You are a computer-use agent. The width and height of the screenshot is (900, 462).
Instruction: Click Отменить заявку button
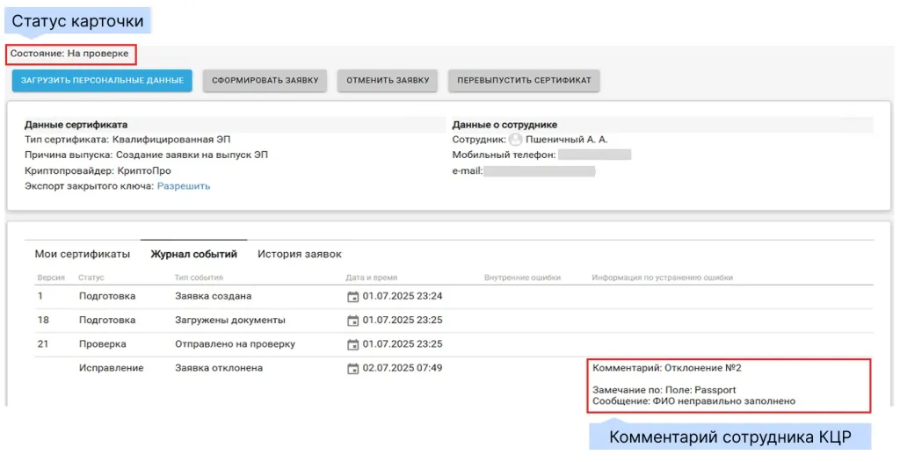pos(388,81)
